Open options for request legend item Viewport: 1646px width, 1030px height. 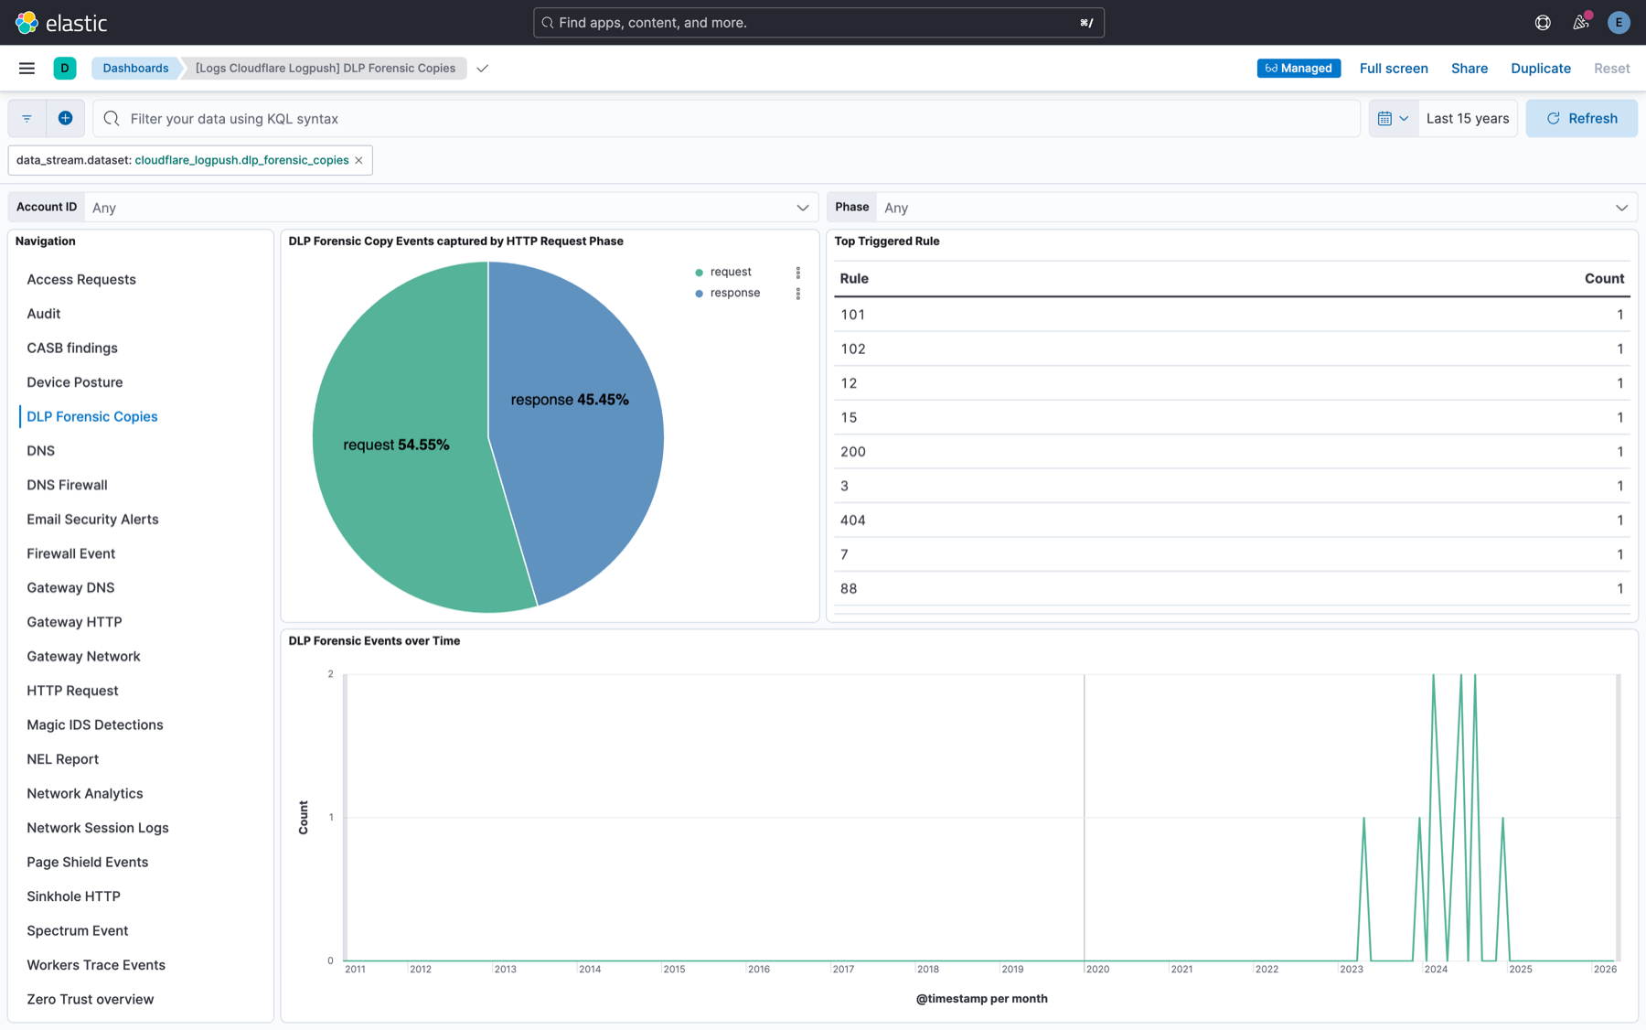[x=798, y=273]
